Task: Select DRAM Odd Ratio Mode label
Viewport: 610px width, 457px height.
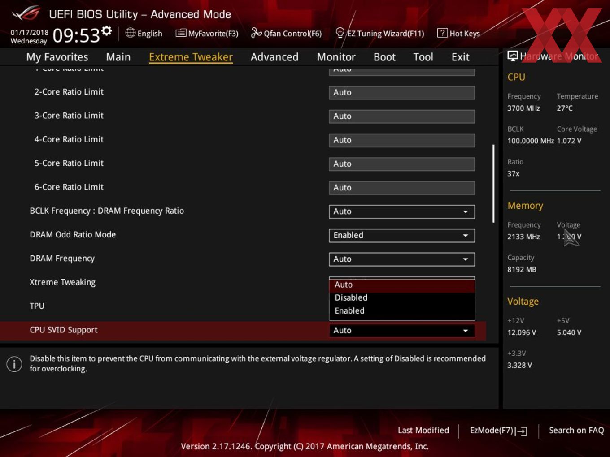Action: tap(73, 235)
